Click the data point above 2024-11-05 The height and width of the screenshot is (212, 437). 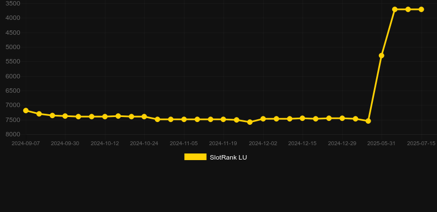coord(184,119)
